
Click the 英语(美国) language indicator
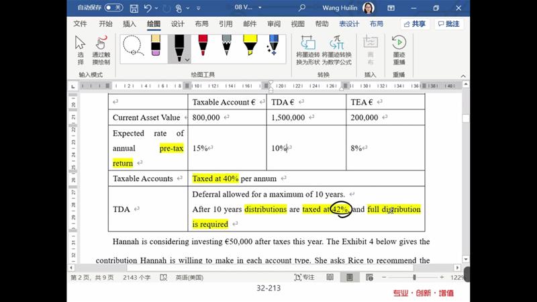(x=189, y=277)
